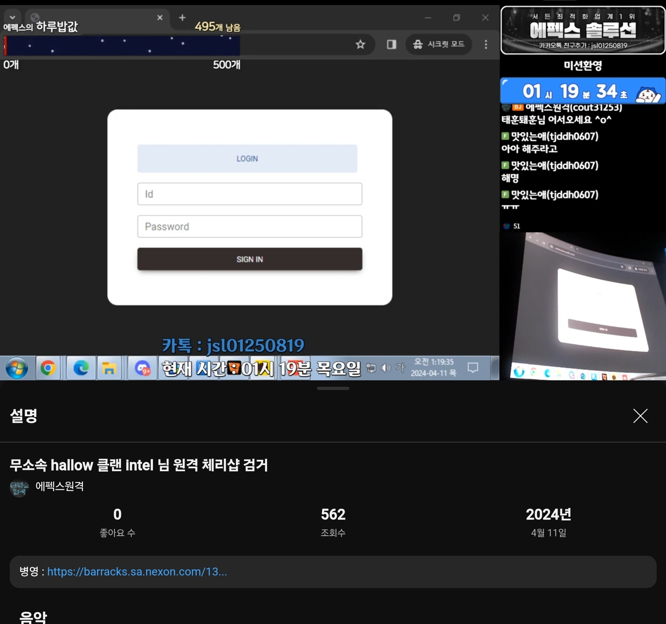Click the bookmark star icon
This screenshot has width=666, height=624.
360,44
